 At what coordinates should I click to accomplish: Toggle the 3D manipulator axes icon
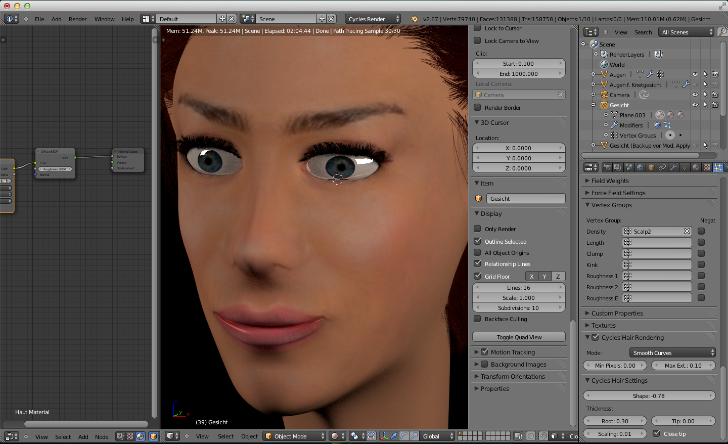point(384,436)
